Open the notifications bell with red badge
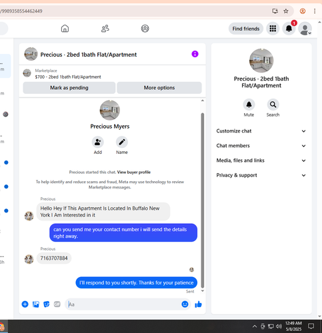 coord(289,29)
